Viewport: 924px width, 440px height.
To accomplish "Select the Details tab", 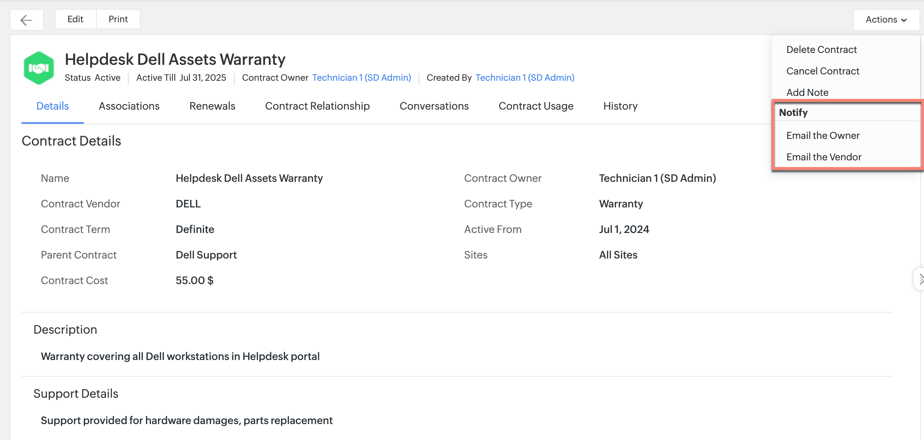I will 53,106.
